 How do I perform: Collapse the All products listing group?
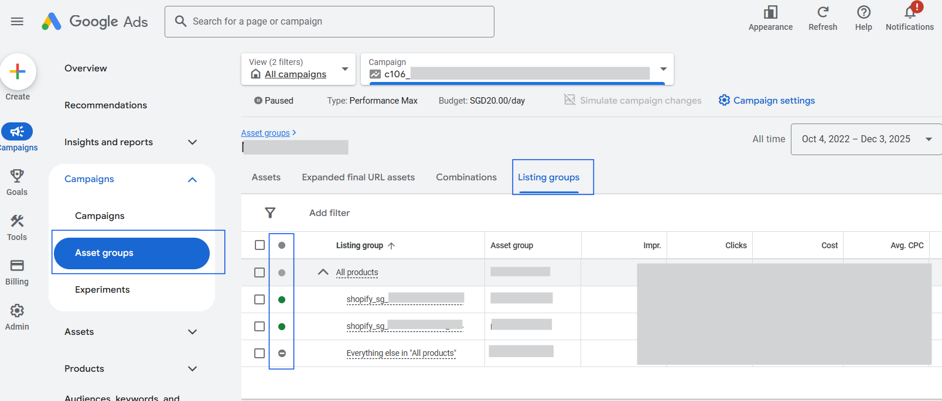pyautogui.click(x=323, y=272)
